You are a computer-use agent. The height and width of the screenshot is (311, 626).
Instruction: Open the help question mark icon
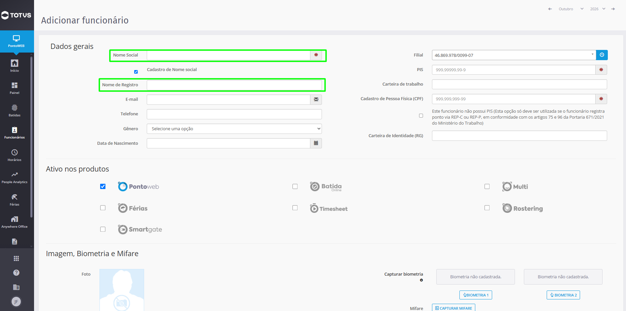[x=16, y=273]
